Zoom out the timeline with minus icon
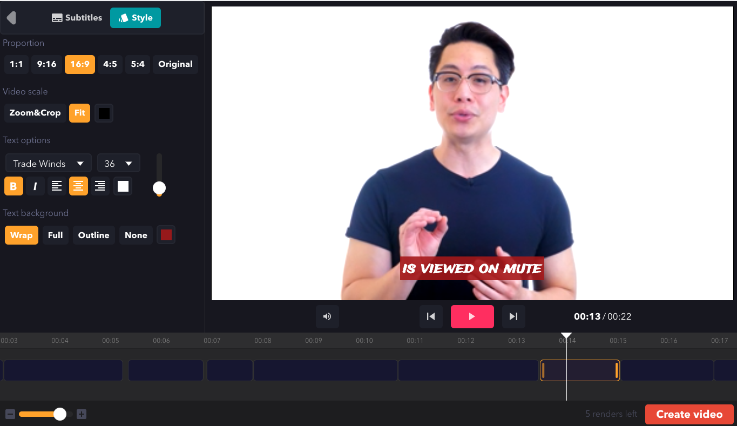The width and height of the screenshot is (737, 426). [10, 414]
